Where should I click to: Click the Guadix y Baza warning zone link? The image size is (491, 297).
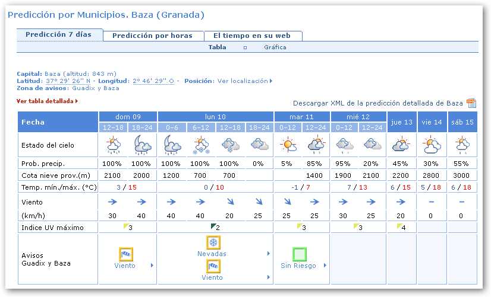[x=95, y=88]
